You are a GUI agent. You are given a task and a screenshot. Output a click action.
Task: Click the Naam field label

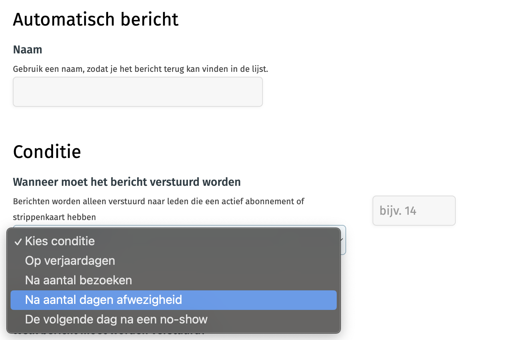27,50
